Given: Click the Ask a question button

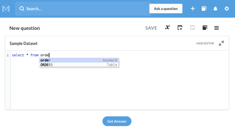Looking at the screenshot, I should (166, 9).
